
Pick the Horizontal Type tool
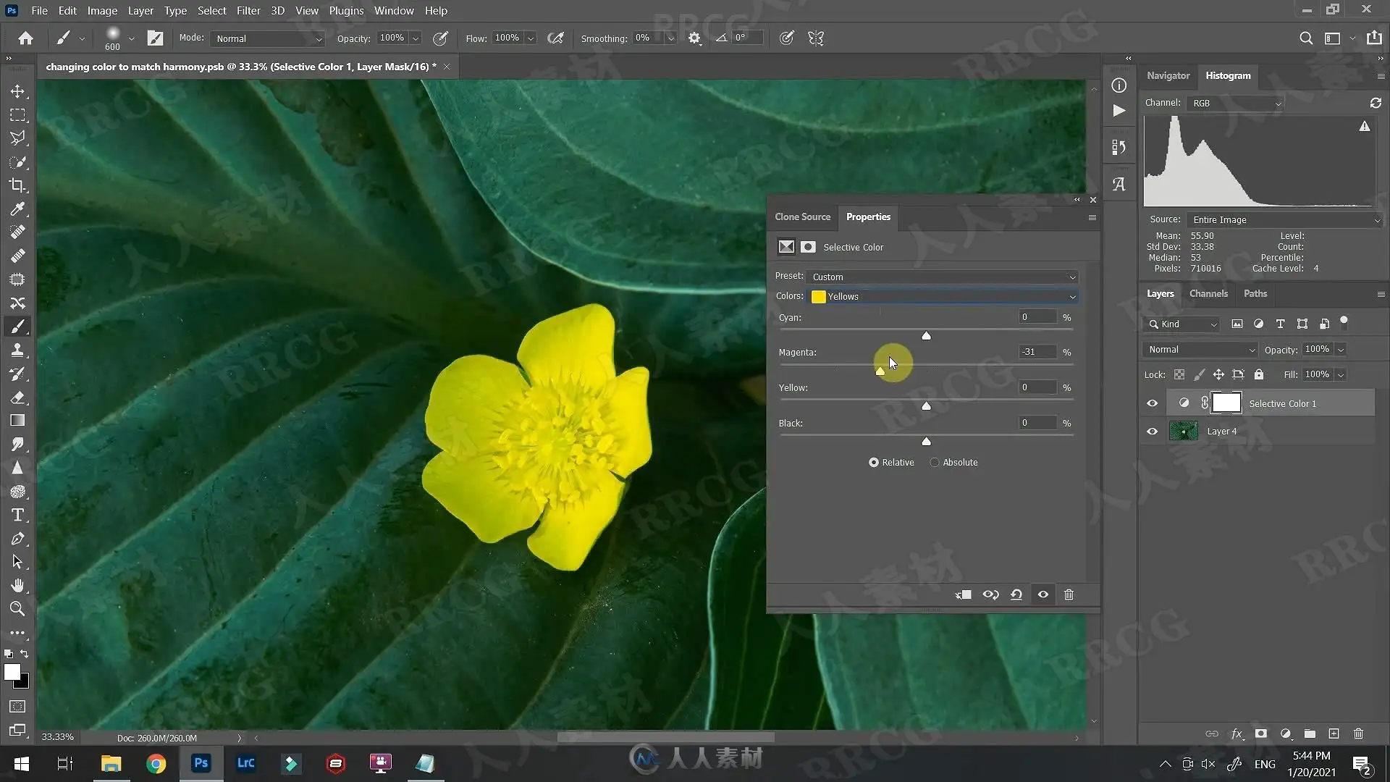(17, 515)
